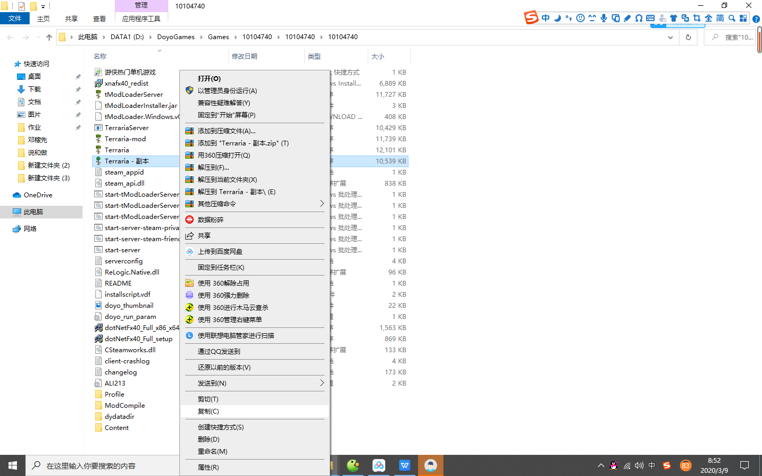
Task: Click Pin to Taskbar entry
Action: click(x=255, y=267)
